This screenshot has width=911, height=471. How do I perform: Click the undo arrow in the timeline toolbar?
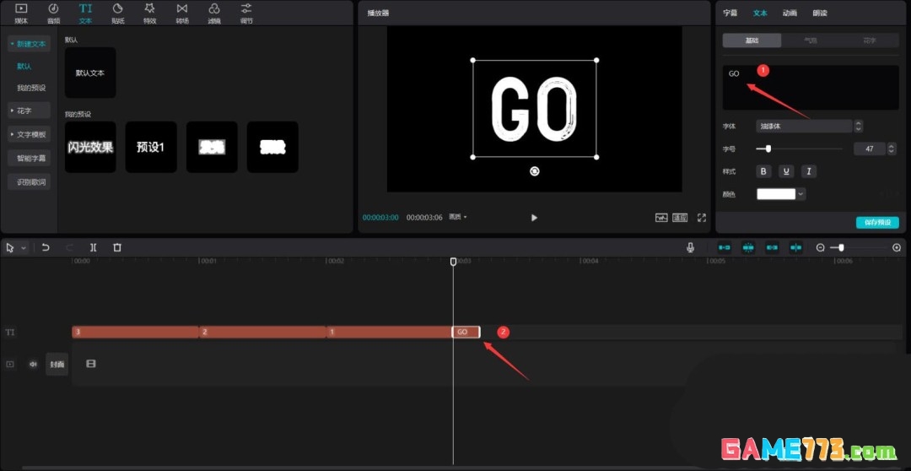pyautogui.click(x=46, y=247)
